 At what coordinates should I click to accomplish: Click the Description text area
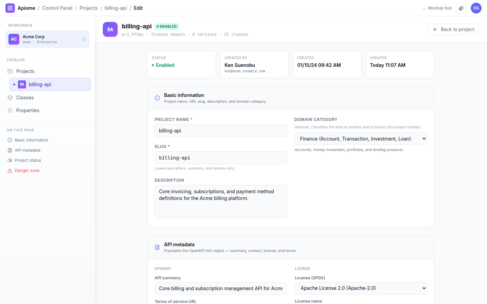[221, 202]
